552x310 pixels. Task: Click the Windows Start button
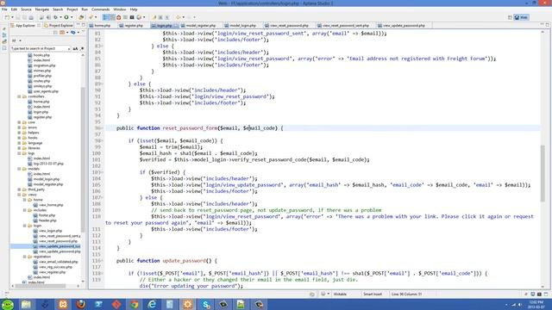(8, 304)
